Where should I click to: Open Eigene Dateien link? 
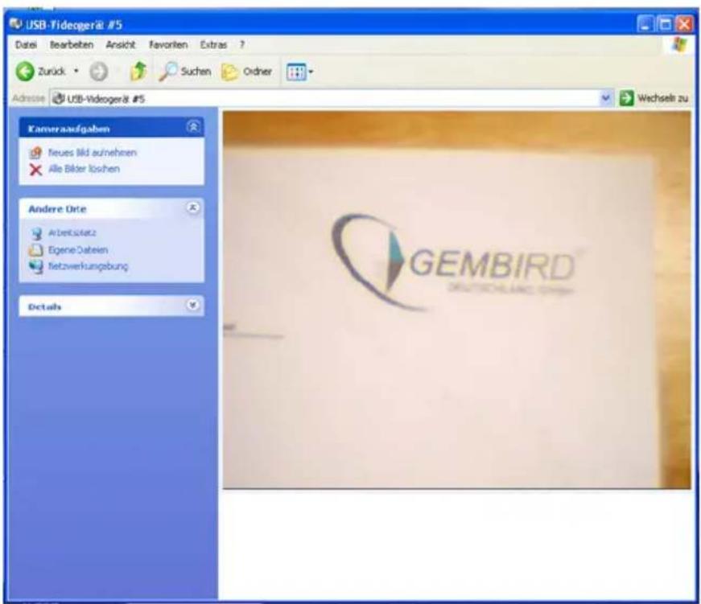pos(78,250)
